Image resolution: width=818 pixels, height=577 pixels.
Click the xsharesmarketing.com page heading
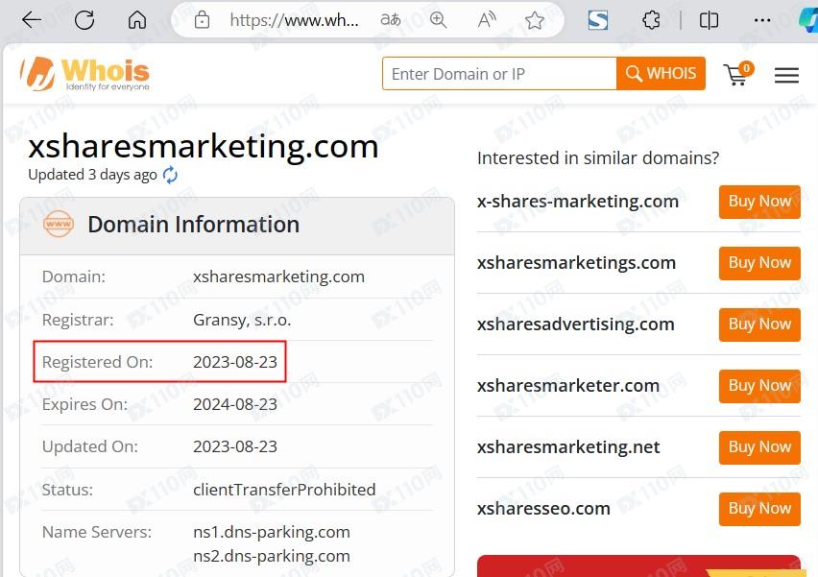coord(203,147)
